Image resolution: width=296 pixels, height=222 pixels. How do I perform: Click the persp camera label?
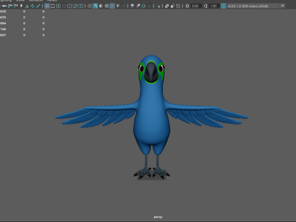click(158, 217)
